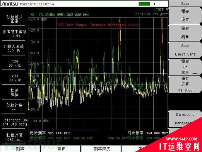202x152 pixels.
Task: Expand the 储存 On 事件 submenu arrow
Action: (x=196, y=74)
